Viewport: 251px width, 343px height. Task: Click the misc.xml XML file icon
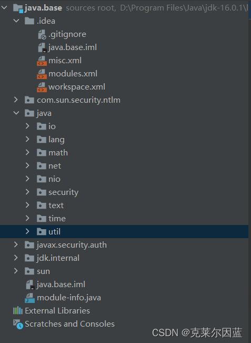click(42, 61)
